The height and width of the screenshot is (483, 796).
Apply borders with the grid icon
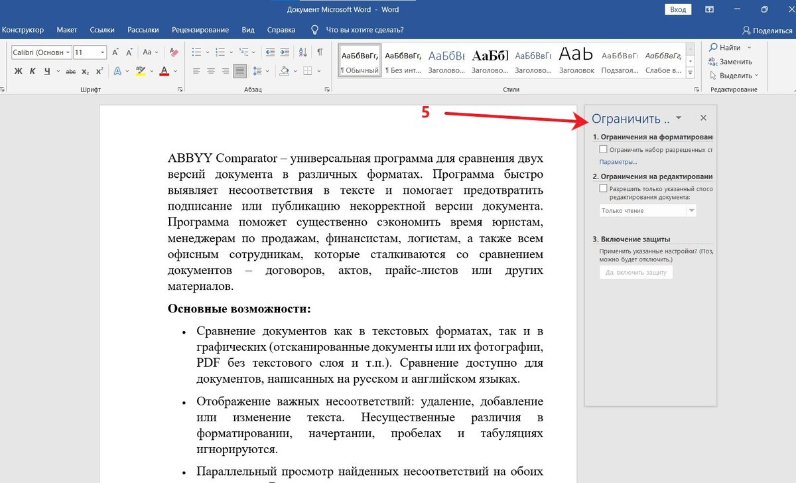tap(308, 71)
